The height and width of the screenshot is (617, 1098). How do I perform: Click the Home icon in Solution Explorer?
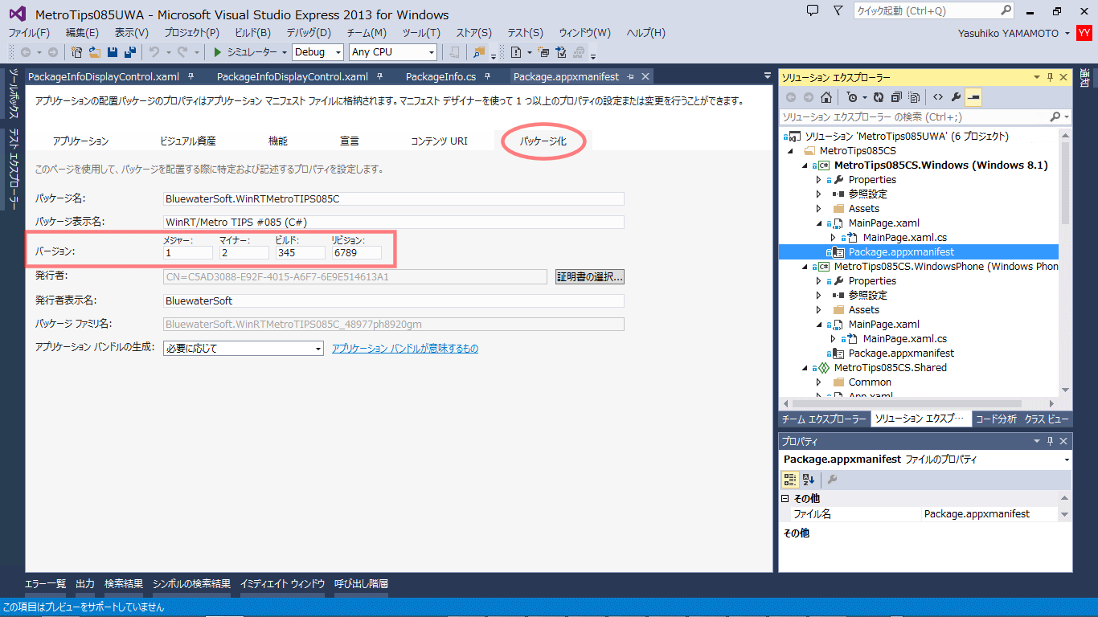[x=826, y=97]
